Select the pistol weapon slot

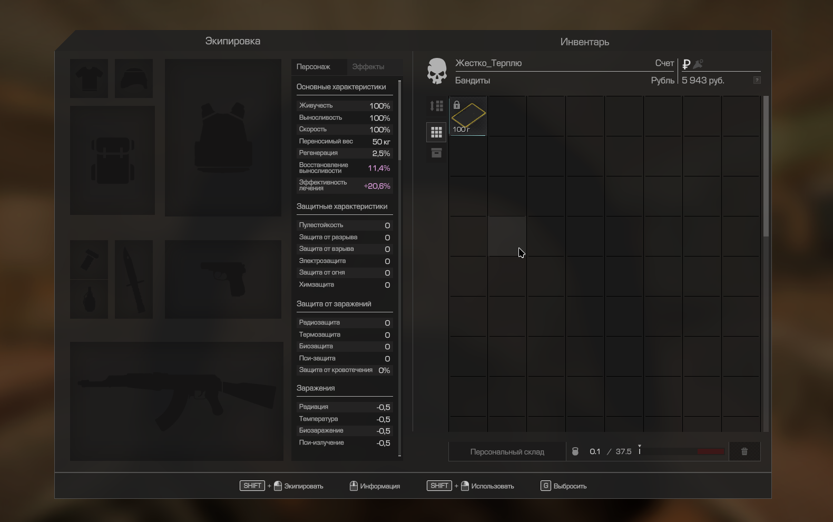click(223, 279)
